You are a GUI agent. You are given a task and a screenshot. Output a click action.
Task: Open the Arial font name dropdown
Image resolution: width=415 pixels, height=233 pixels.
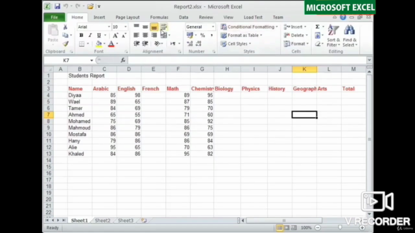click(x=109, y=27)
